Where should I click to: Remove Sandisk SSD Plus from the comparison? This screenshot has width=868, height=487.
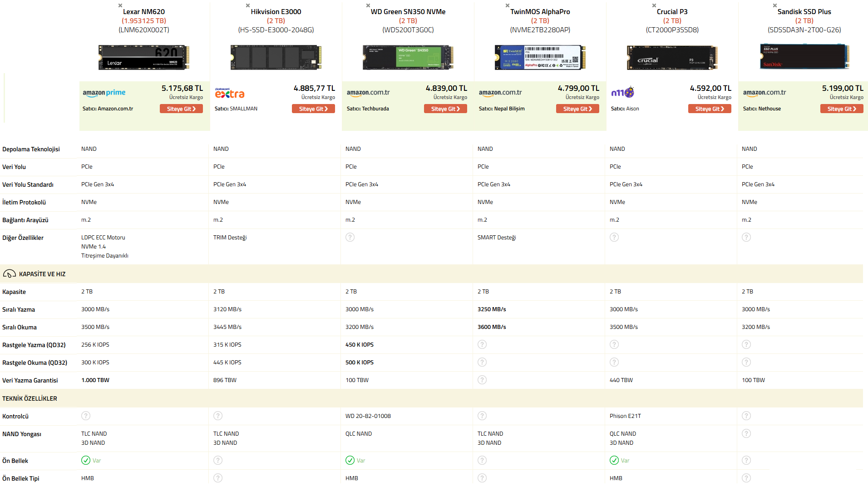775,5
